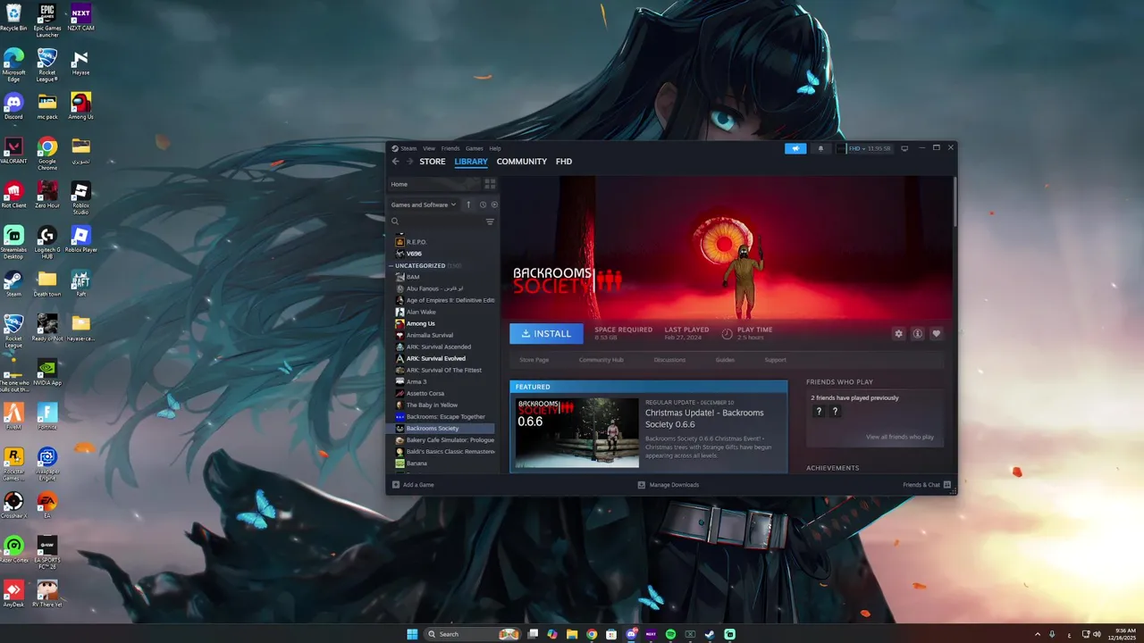Open Manage Downloads

tap(669, 485)
